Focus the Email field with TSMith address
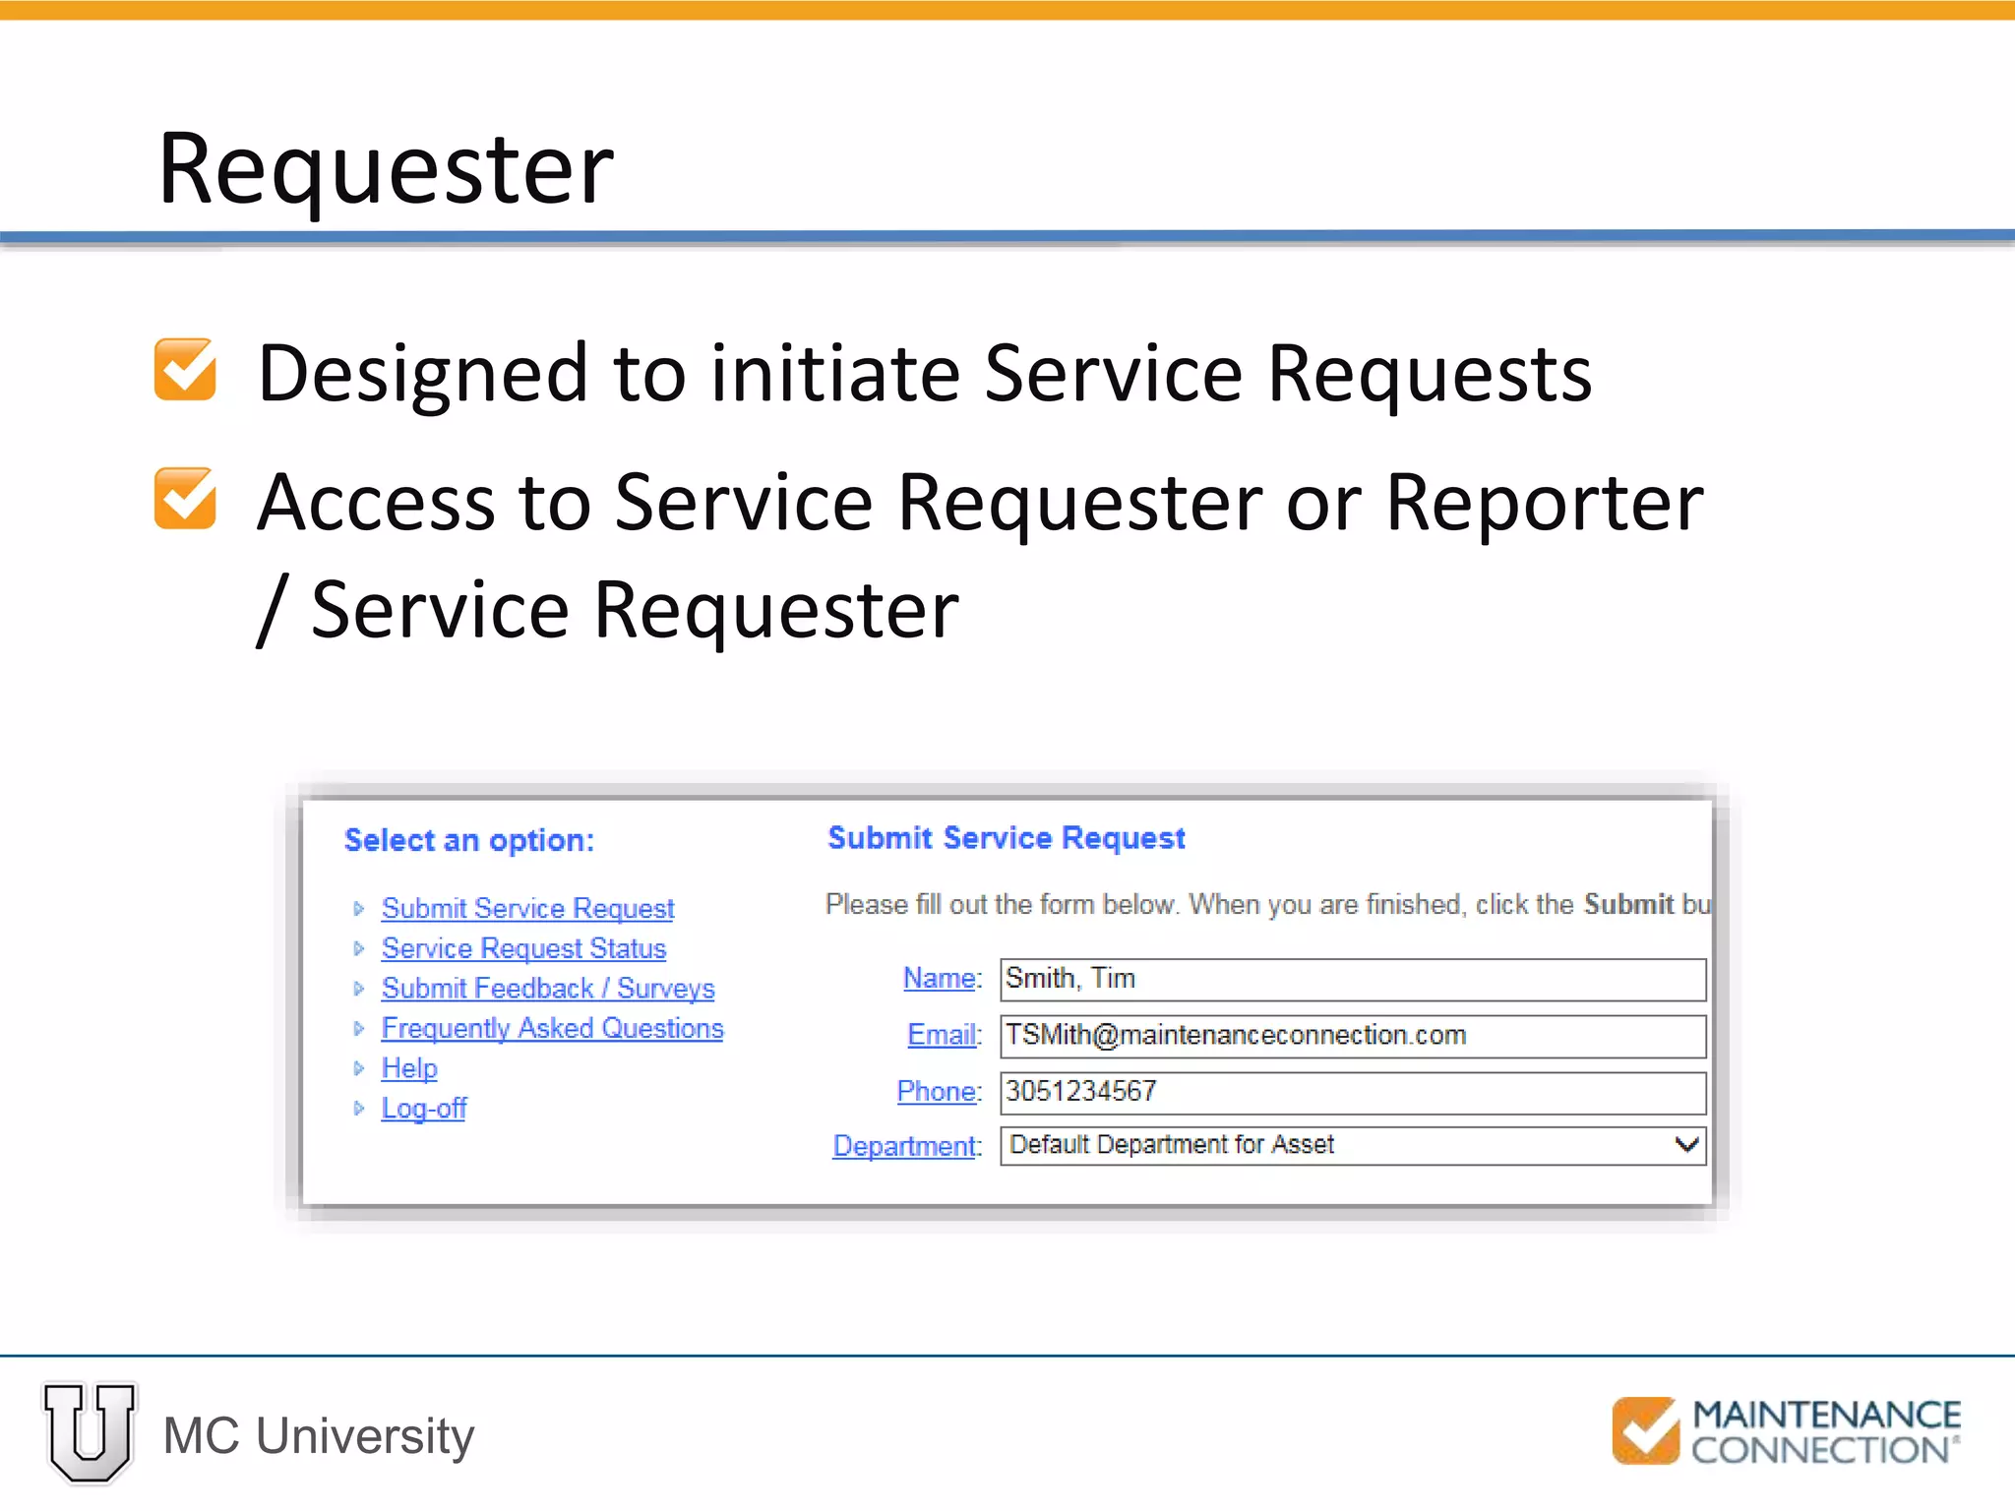This screenshot has width=2015, height=1511. 1353,1037
